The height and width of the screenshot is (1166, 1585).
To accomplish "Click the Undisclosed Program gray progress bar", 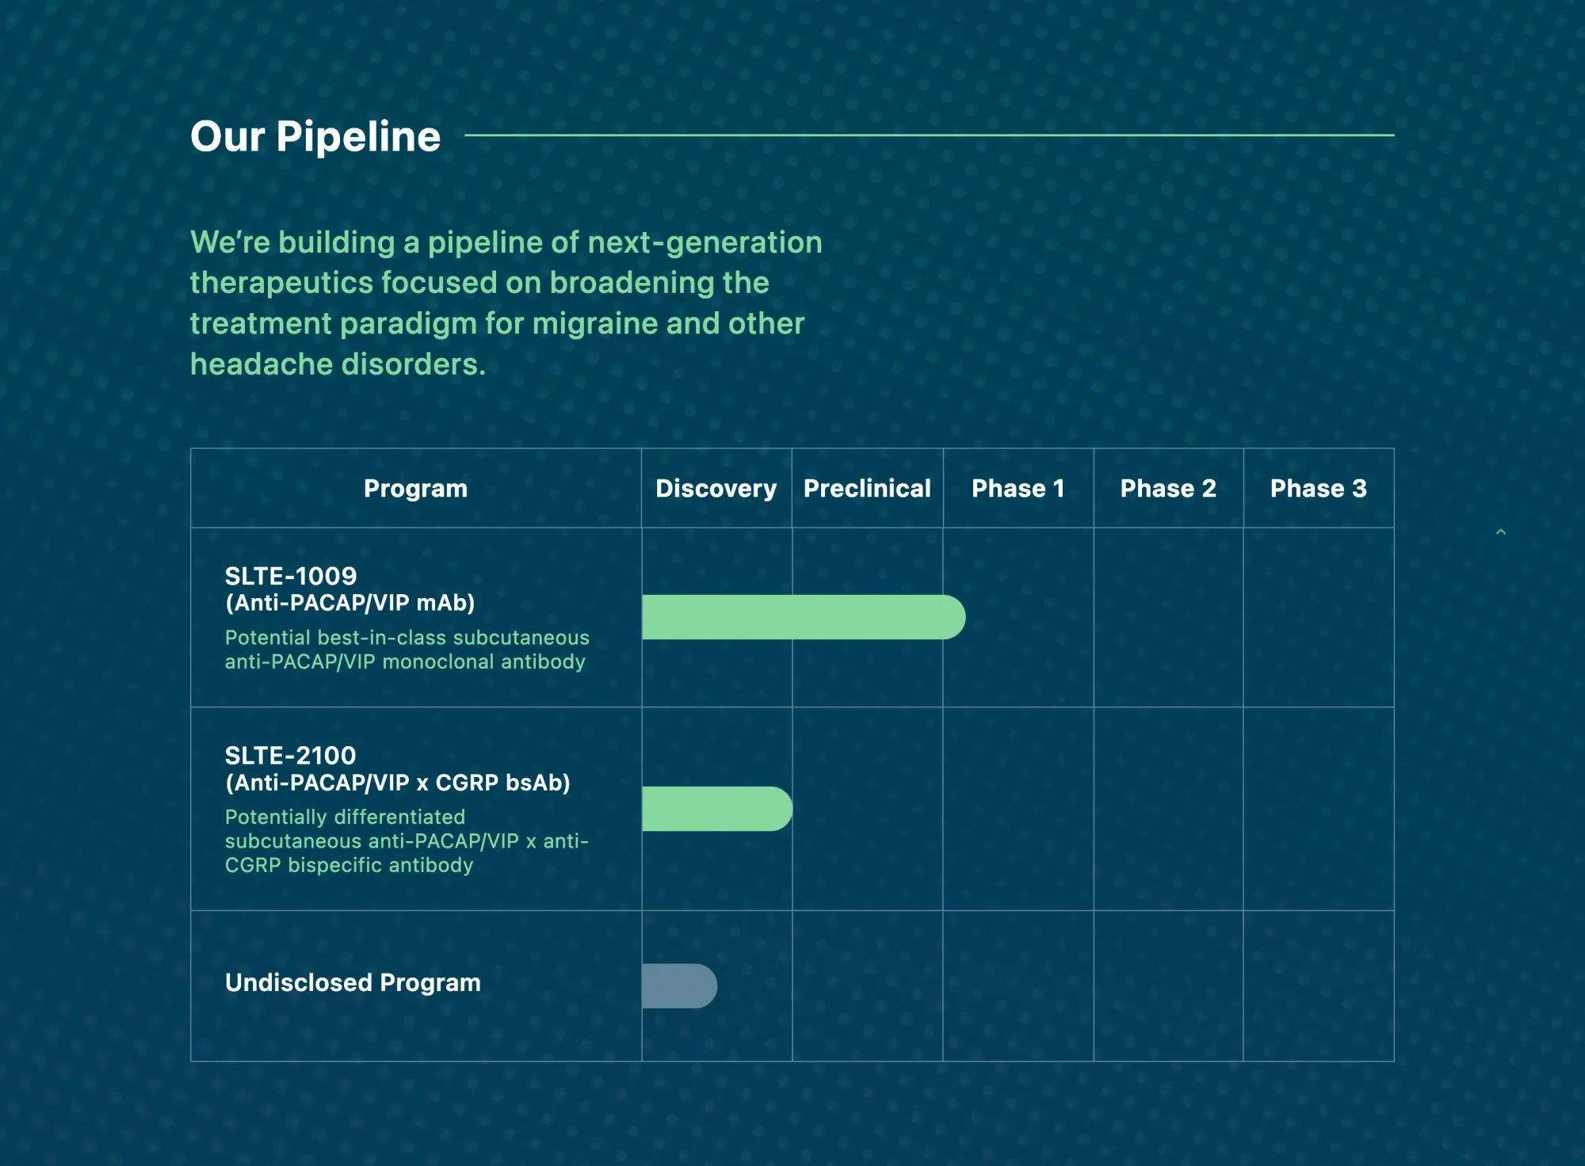I will pos(679,986).
